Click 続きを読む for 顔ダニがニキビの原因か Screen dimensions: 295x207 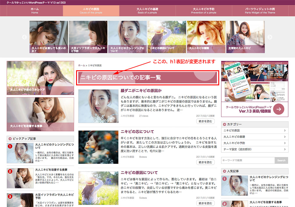pyautogui.click(x=205, y=121)
